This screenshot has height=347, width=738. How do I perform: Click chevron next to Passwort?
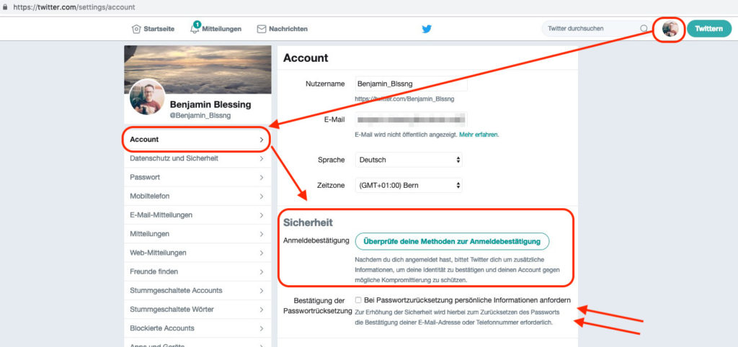[x=262, y=178]
